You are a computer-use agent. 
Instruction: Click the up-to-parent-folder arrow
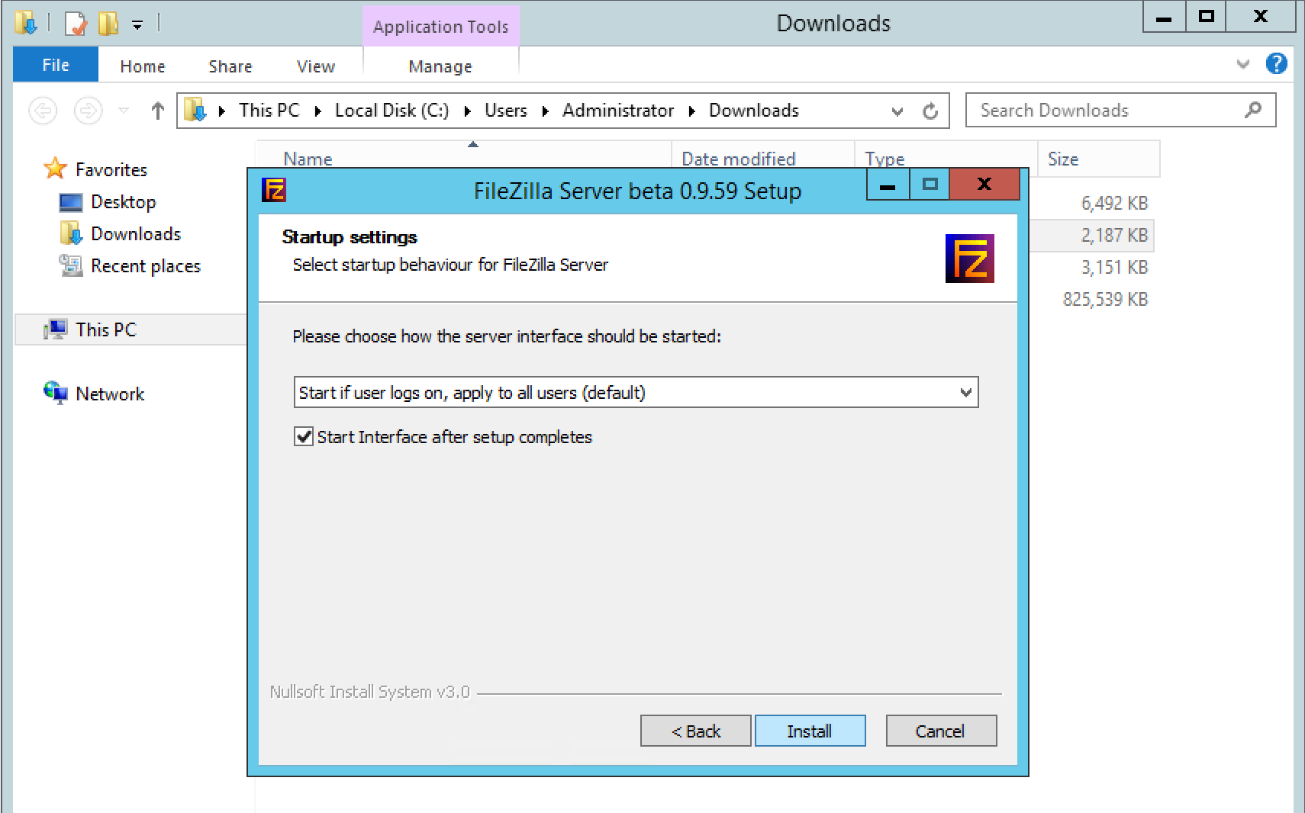[157, 111]
